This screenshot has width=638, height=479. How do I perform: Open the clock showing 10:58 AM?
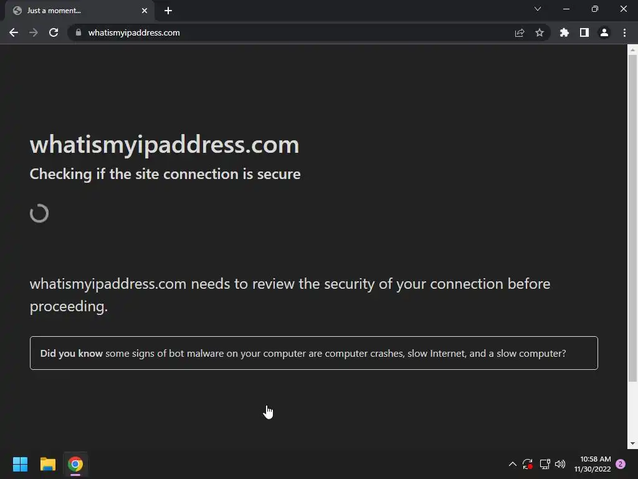[x=593, y=464]
